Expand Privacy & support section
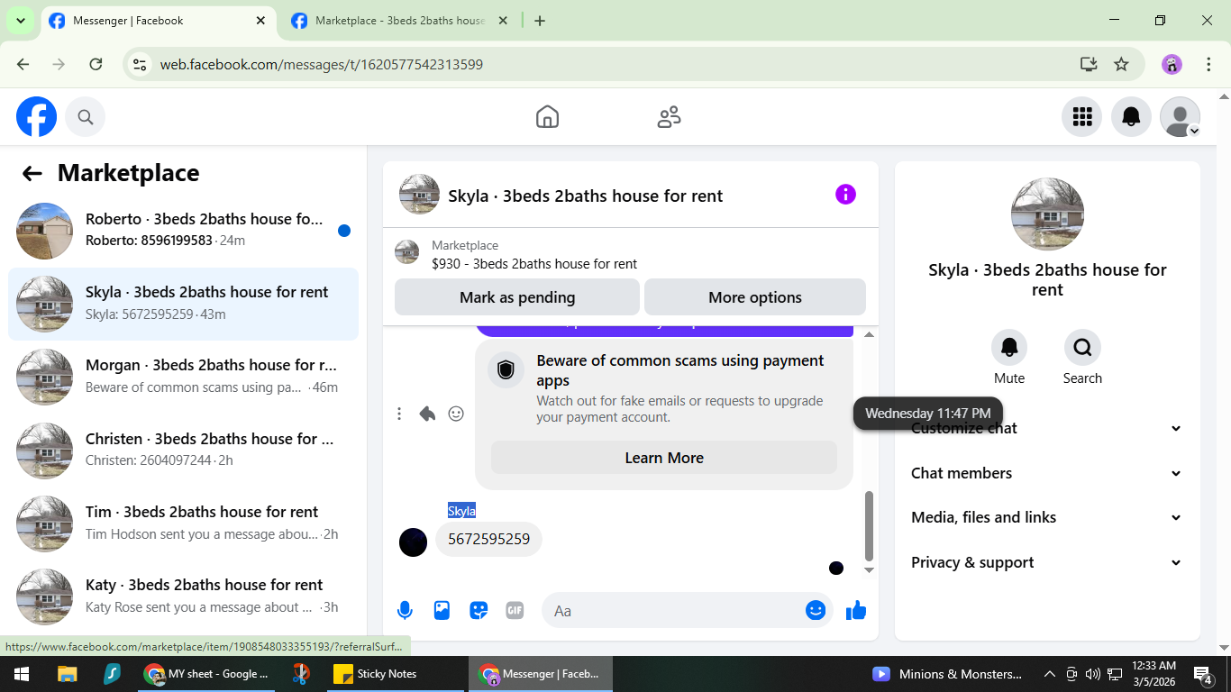This screenshot has width=1231, height=692. point(1046,562)
